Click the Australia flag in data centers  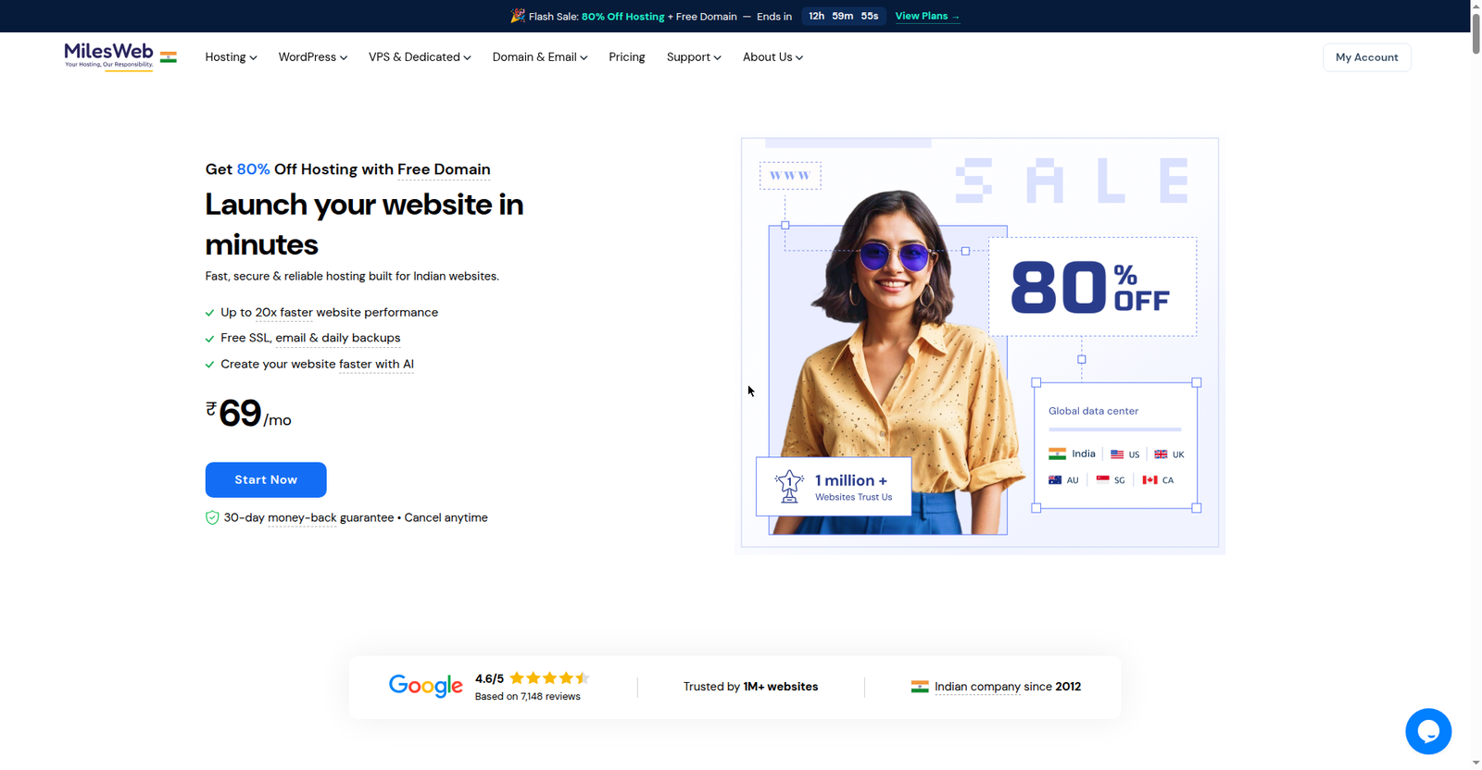pyautogui.click(x=1055, y=479)
